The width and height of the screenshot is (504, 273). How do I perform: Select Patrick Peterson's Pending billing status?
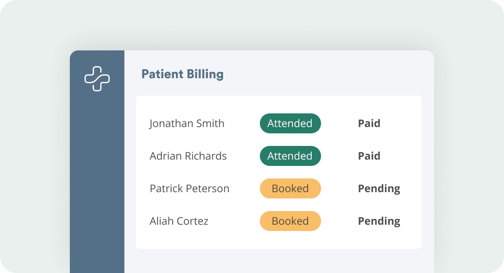tap(379, 189)
